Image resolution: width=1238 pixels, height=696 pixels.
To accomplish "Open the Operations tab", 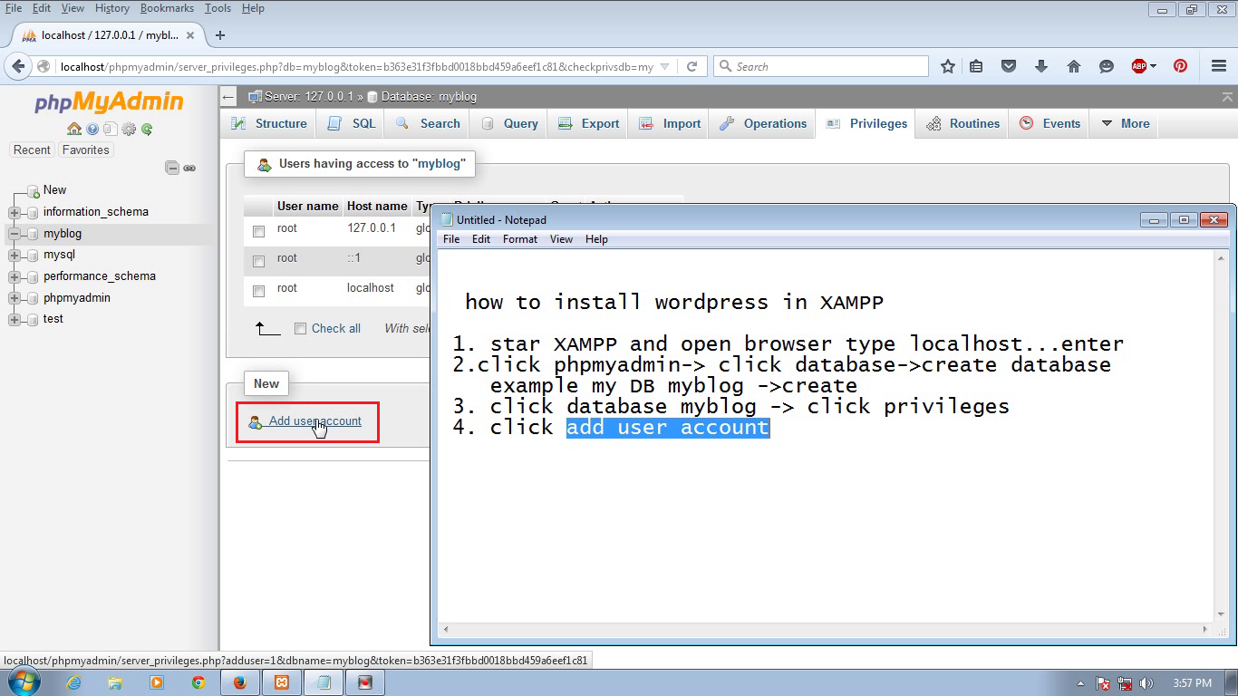I will (x=763, y=123).
